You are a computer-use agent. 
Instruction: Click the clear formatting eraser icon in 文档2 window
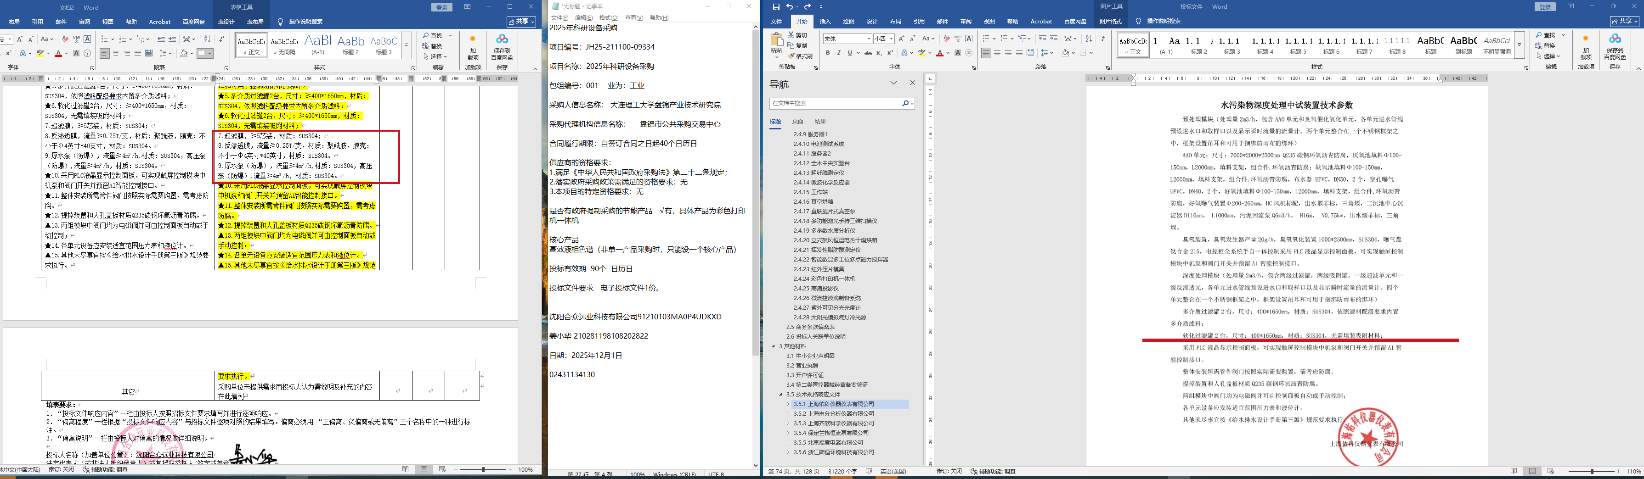(65, 39)
